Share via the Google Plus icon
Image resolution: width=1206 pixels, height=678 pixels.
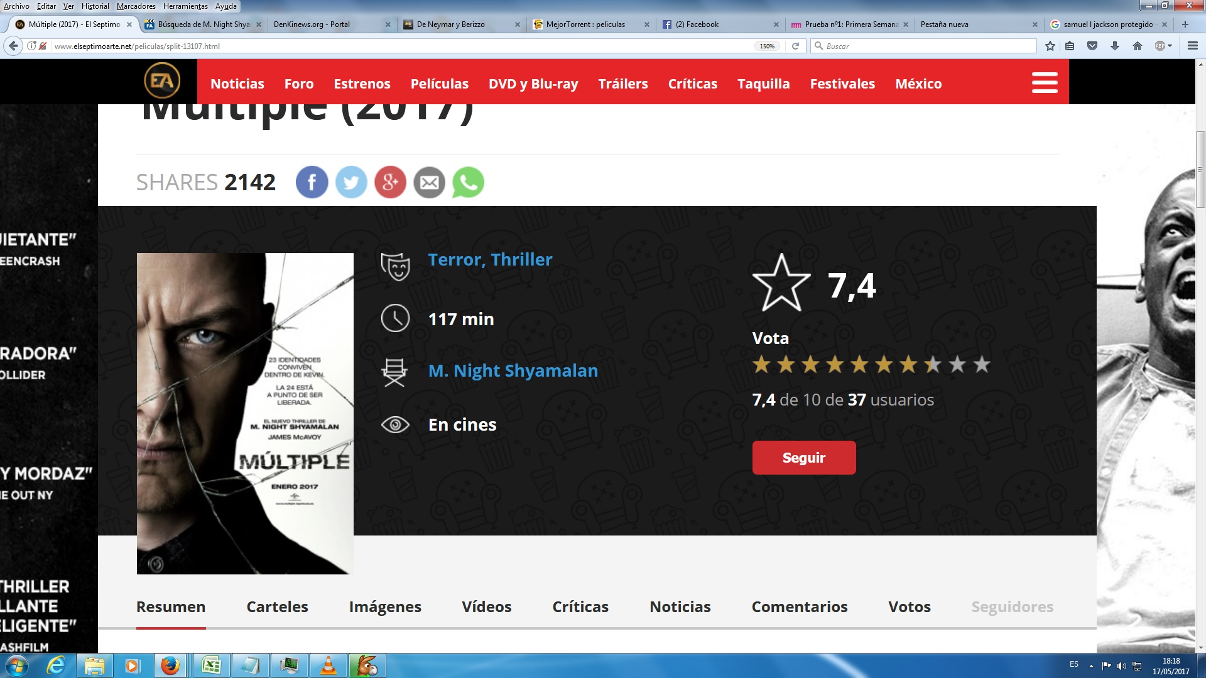click(390, 183)
